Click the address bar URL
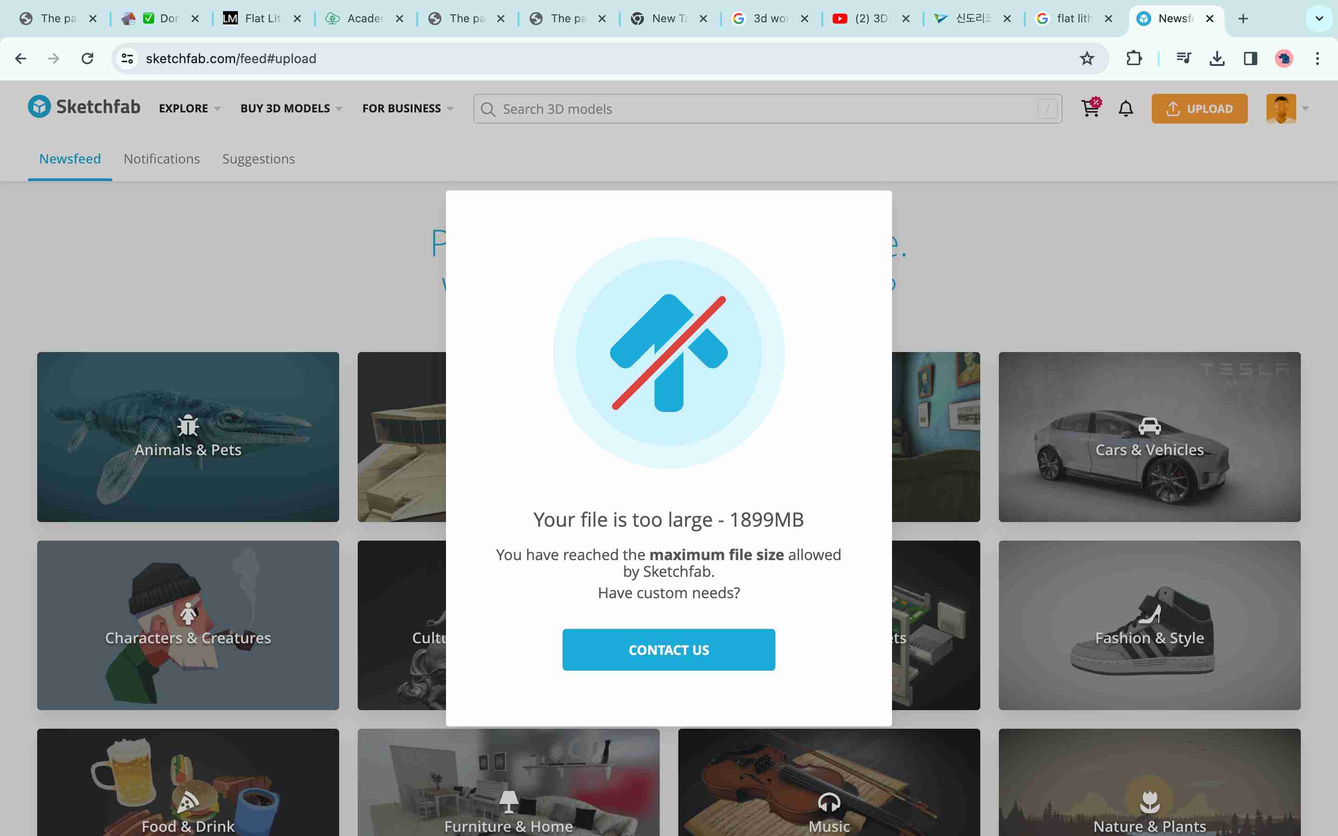Viewport: 1338px width, 836px height. [230, 58]
